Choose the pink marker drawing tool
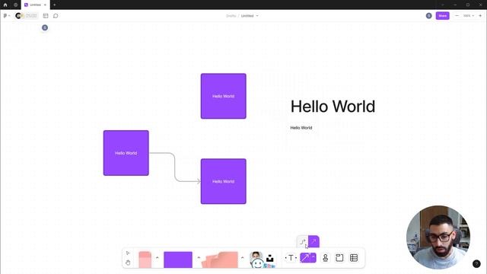Screen dimensions: 487x274 145,260
